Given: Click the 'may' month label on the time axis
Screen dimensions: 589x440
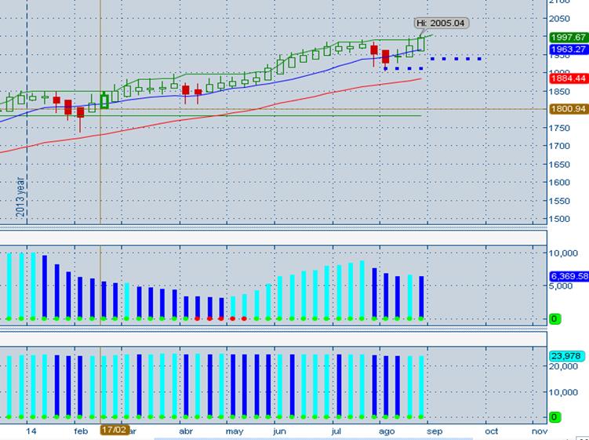Looking at the screenshot, I should (235, 431).
